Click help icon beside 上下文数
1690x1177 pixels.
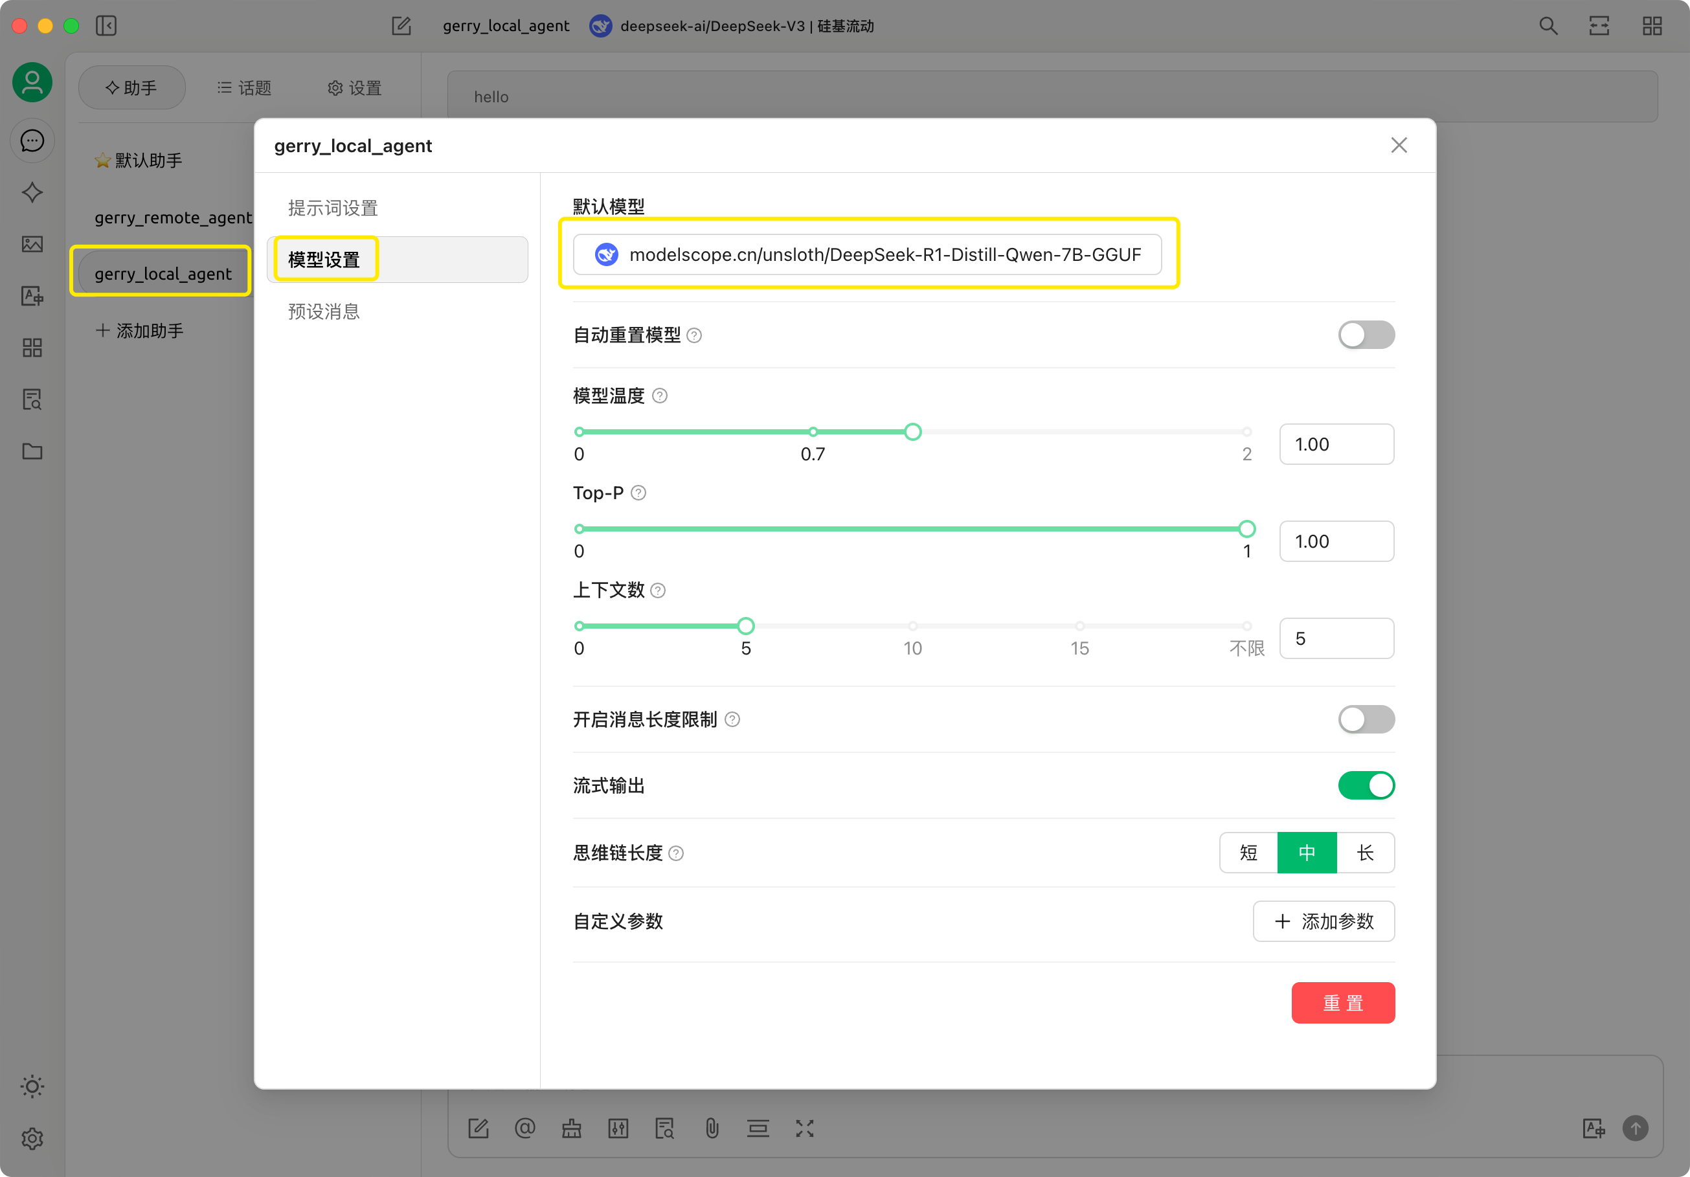659,590
